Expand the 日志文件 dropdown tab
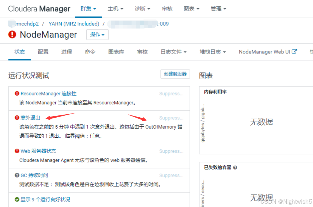Viewport: 313px width, 207px height. pos(173,52)
